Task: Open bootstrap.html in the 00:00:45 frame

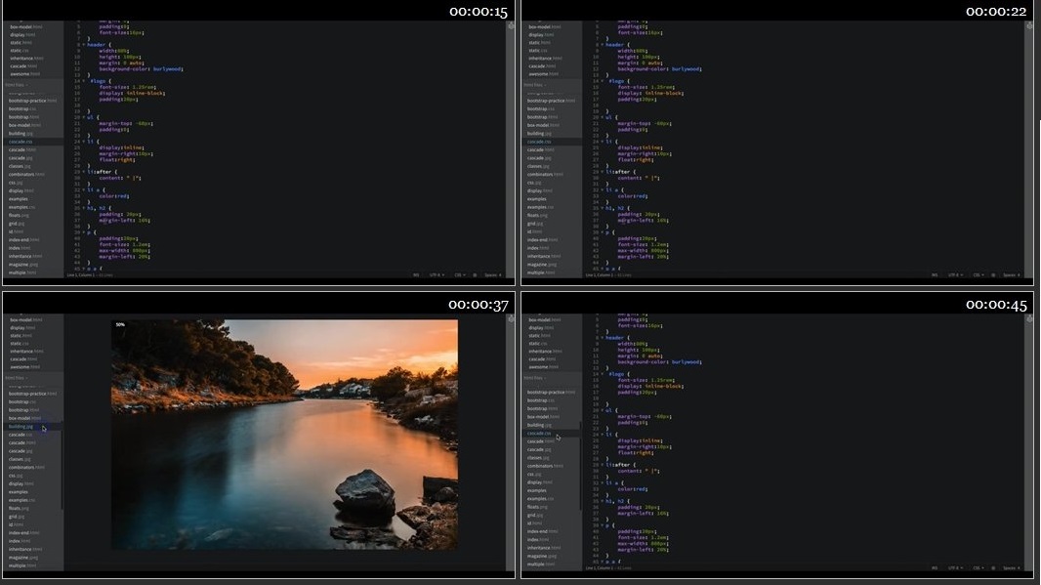Action: tap(543, 408)
